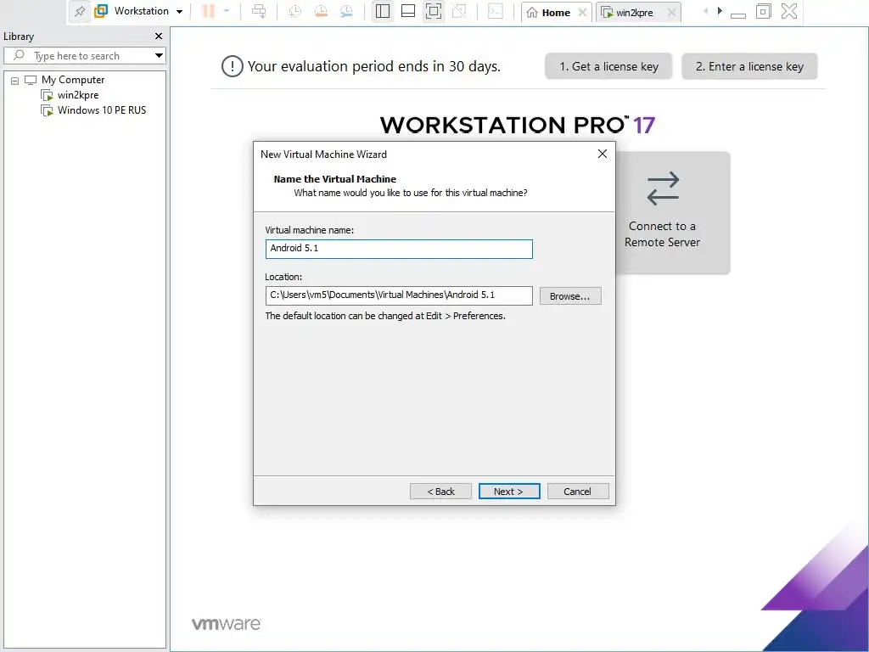
Task: Click the full screen mode icon
Action: tap(434, 11)
